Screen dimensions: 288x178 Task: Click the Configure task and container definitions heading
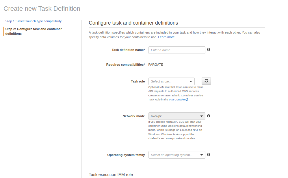[x=133, y=23]
